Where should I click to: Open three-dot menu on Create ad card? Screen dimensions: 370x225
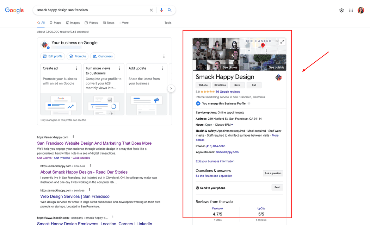click(x=76, y=68)
